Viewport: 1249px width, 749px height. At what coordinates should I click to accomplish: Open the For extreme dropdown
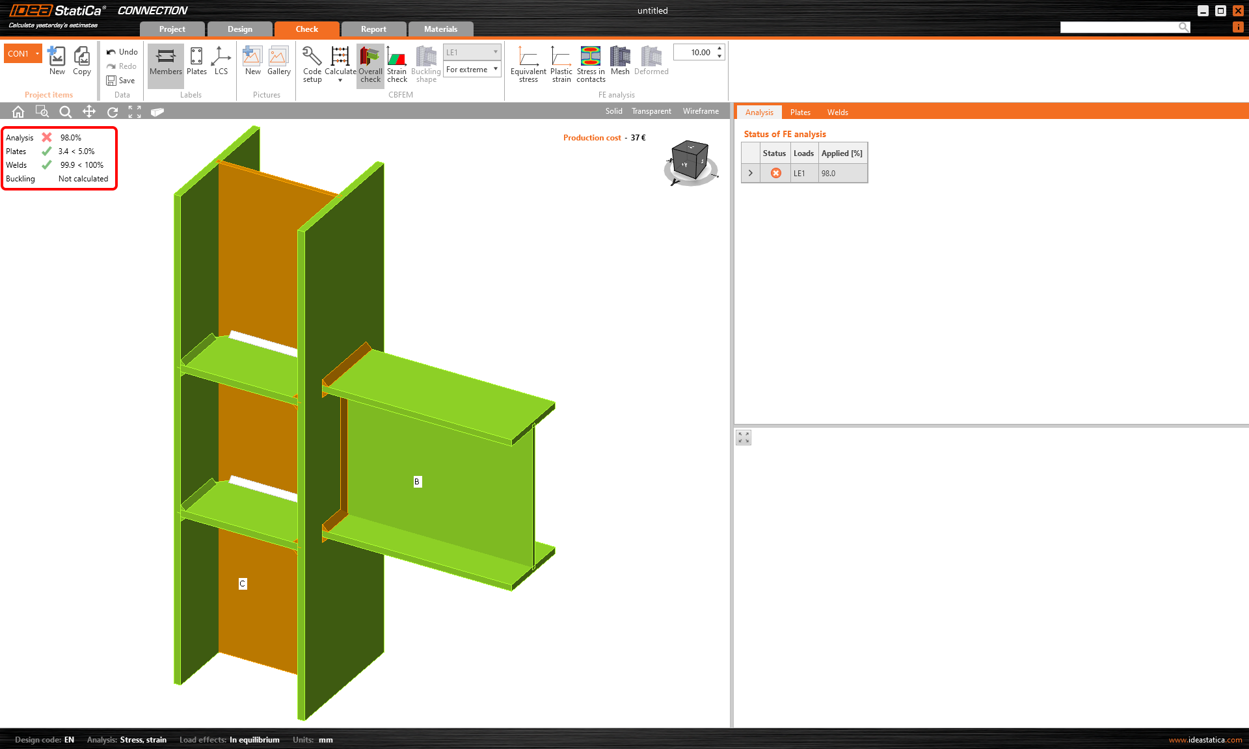[472, 70]
